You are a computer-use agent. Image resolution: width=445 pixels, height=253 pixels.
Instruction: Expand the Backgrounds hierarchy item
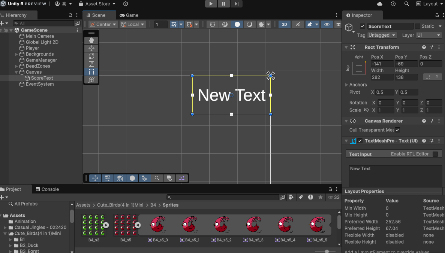(x=16, y=54)
